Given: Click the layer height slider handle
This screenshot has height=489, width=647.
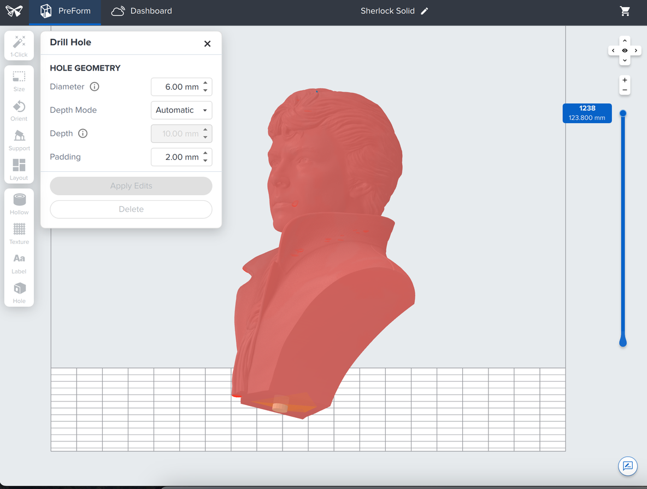Looking at the screenshot, I should click(x=622, y=112).
